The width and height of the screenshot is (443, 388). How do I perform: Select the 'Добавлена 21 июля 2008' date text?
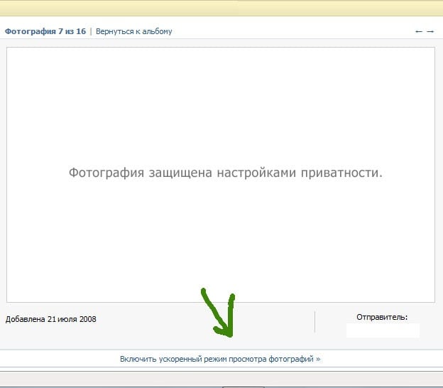(x=51, y=319)
